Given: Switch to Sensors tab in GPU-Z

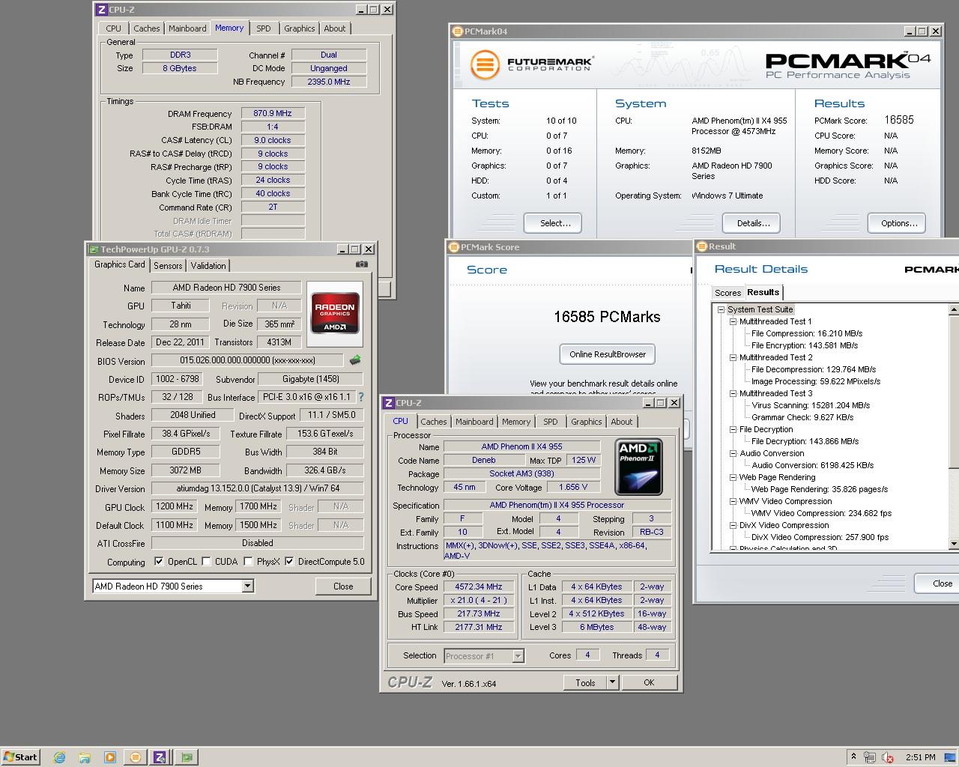Looking at the screenshot, I should (x=168, y=266).
